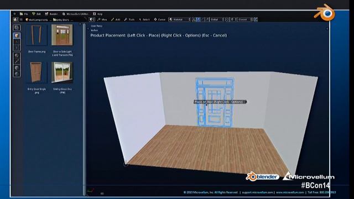The width and height of the screenshot is (354, 199).
Task: Select the highlighted products library icon
Action: tap(17, 35)
